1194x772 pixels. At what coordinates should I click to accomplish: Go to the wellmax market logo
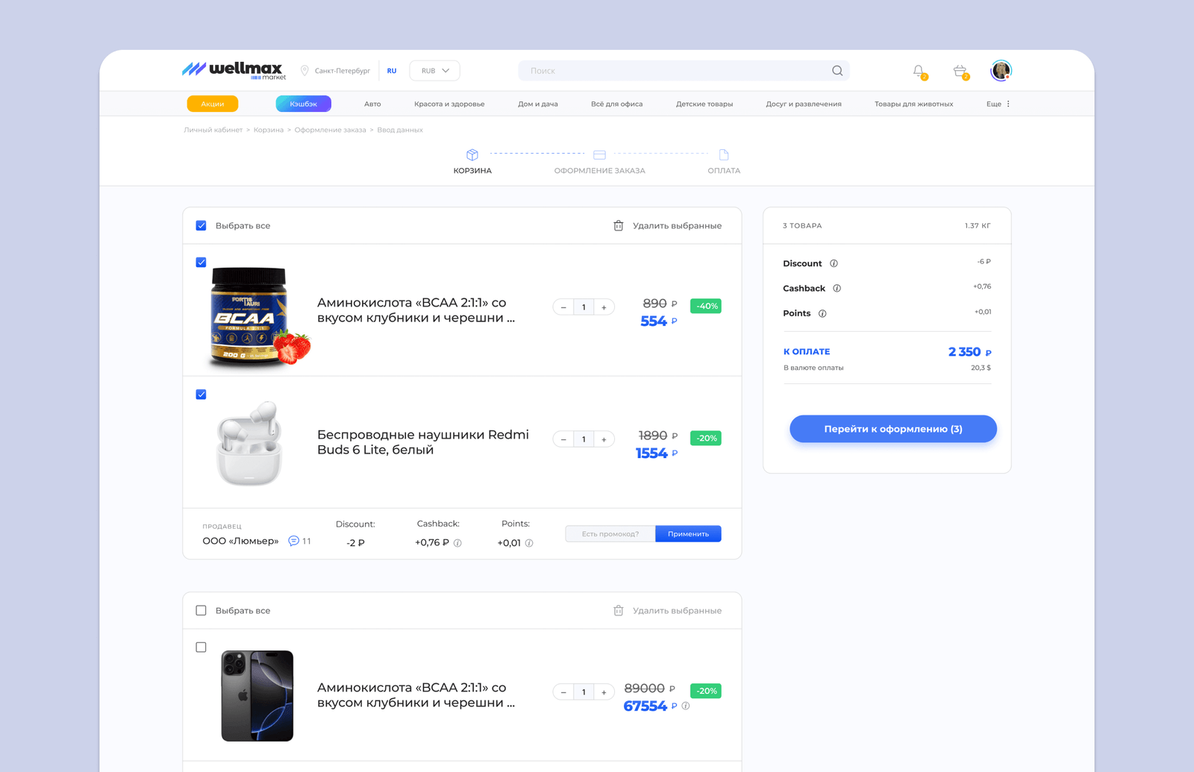[234, 70]
